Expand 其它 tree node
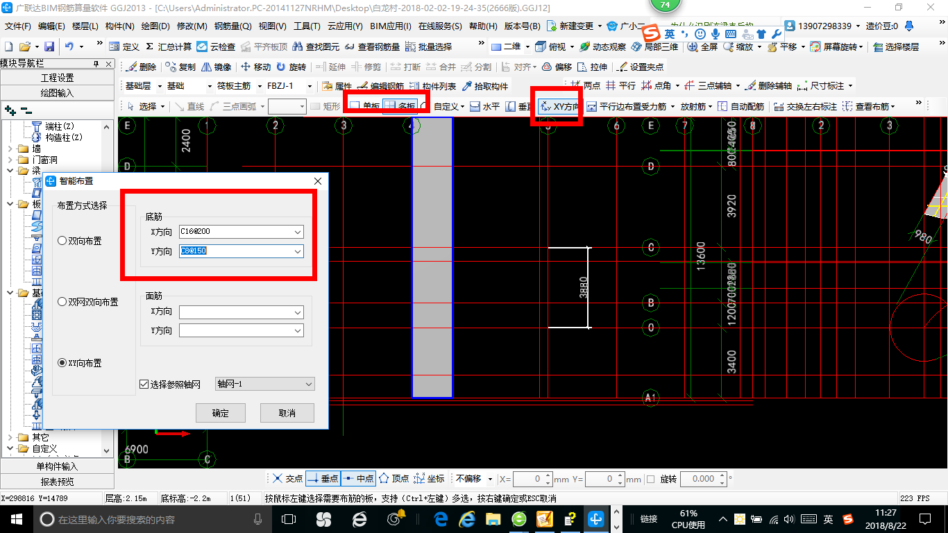The height and width of the screenshot is (533, 948). coord(9,438)
